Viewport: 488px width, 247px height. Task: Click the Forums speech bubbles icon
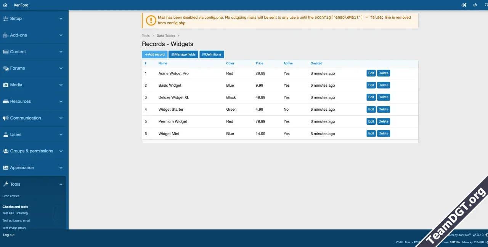coord(5,69)
